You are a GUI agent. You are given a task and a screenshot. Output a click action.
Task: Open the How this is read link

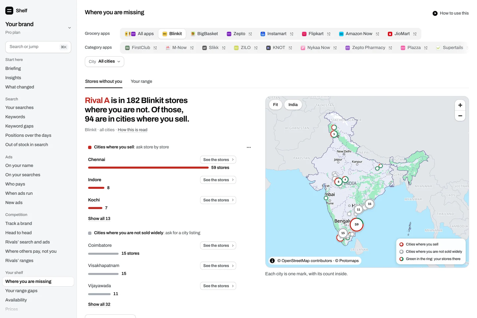coord(132,130)
